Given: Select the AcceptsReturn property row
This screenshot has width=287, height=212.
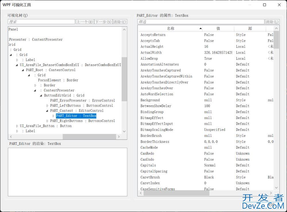Looking at the screenshot, I should coord(206,35).
